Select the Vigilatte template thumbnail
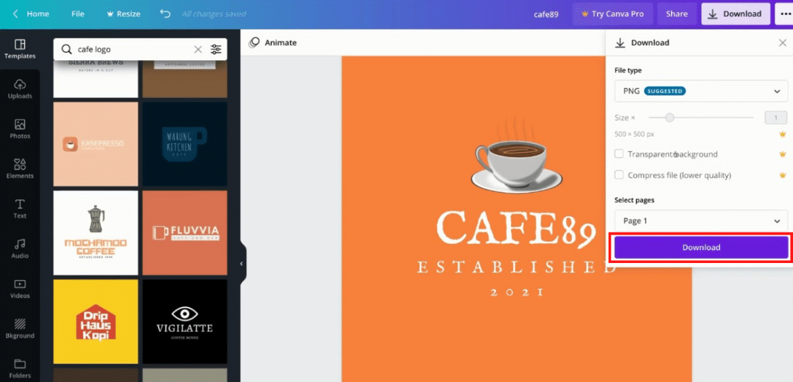 coord(184,321)
